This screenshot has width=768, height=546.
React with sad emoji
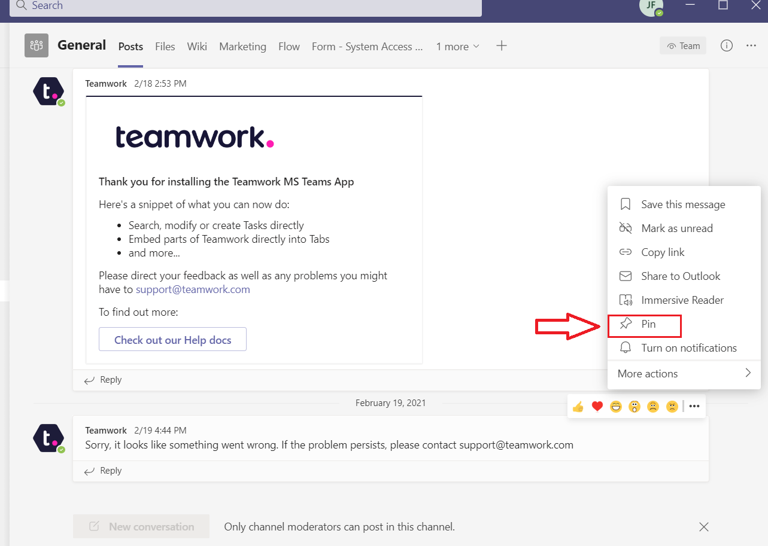[653, 407]
